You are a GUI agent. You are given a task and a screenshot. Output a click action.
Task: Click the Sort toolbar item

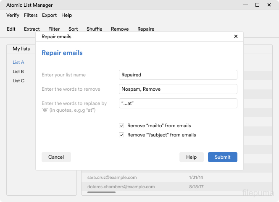(x=73, y=29)
